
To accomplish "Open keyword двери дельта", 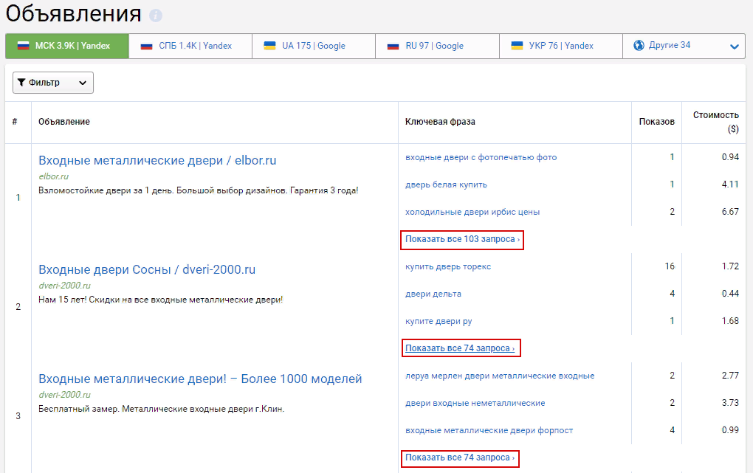I will (x=433, y=294).
